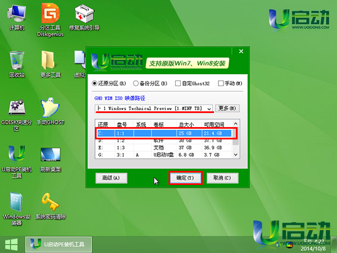Check the 自定Ghost32 checkbox
This screenshot has height=253, width=337.
pos(192,83)
